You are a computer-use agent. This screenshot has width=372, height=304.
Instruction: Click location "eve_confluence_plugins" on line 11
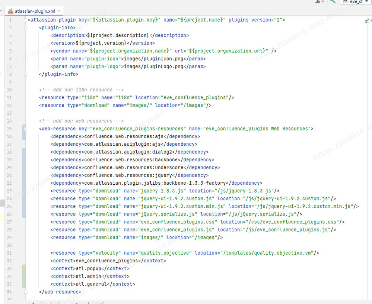pyautogui.click(x=194, y=97)
